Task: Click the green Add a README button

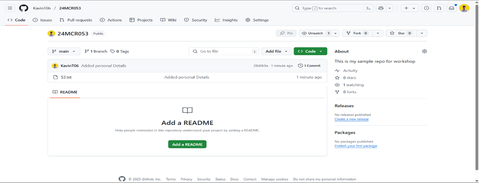Action: point(187,144)
